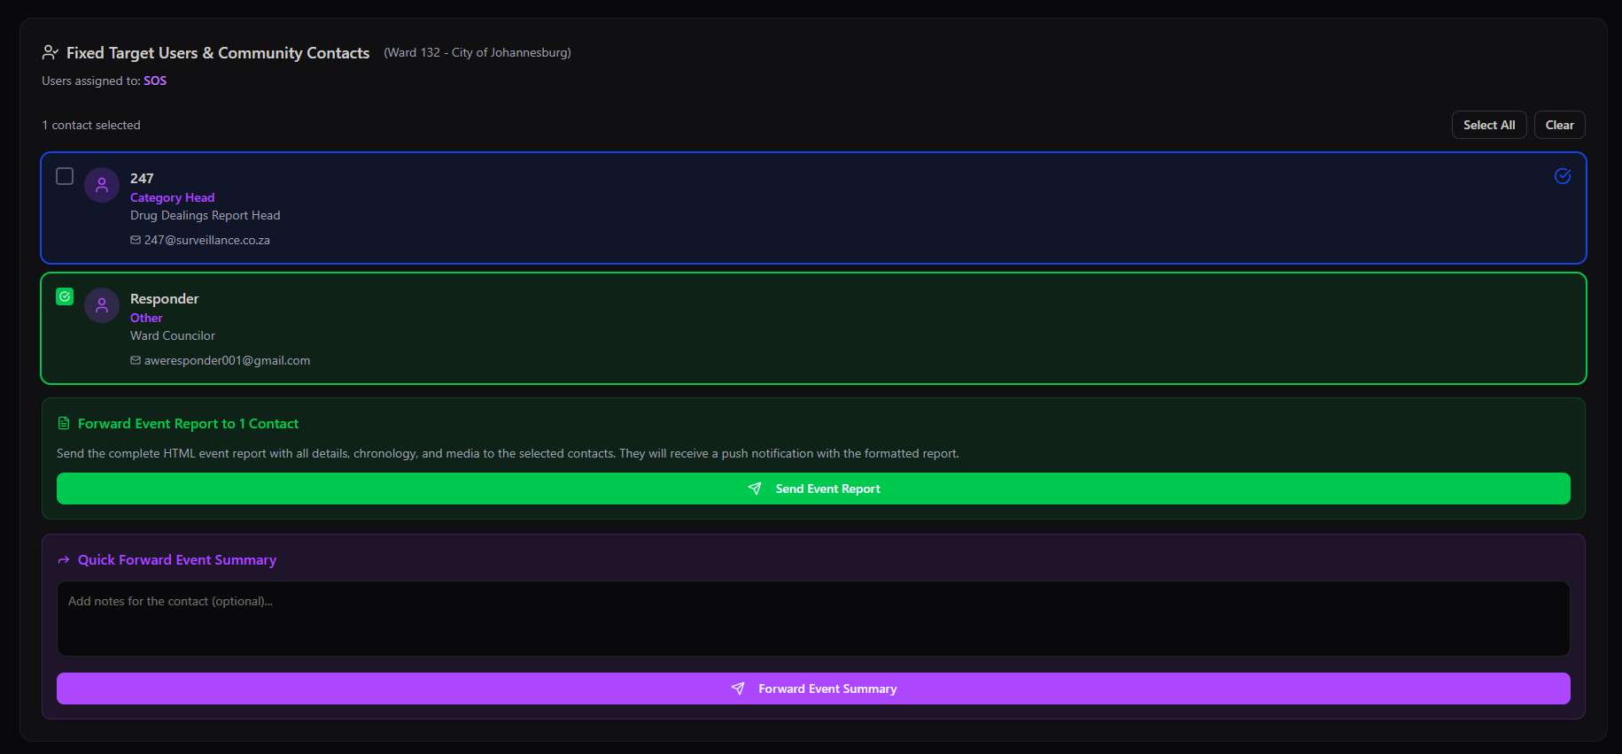Viewport: 1622px width, 754px height.
Task: Click the Other role label on Responder
Action: tap(146, 318)
